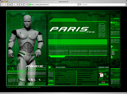Open the contact link in footer
127x94 pixels.
tap(118, 87)
